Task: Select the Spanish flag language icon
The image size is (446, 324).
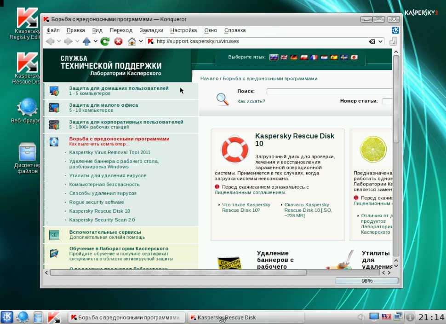Action: tap(334, 57)
